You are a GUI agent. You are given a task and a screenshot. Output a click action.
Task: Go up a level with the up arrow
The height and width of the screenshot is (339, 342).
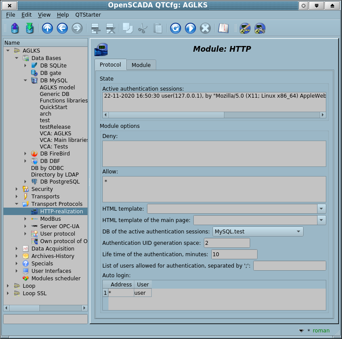click(x=47, y=28)
